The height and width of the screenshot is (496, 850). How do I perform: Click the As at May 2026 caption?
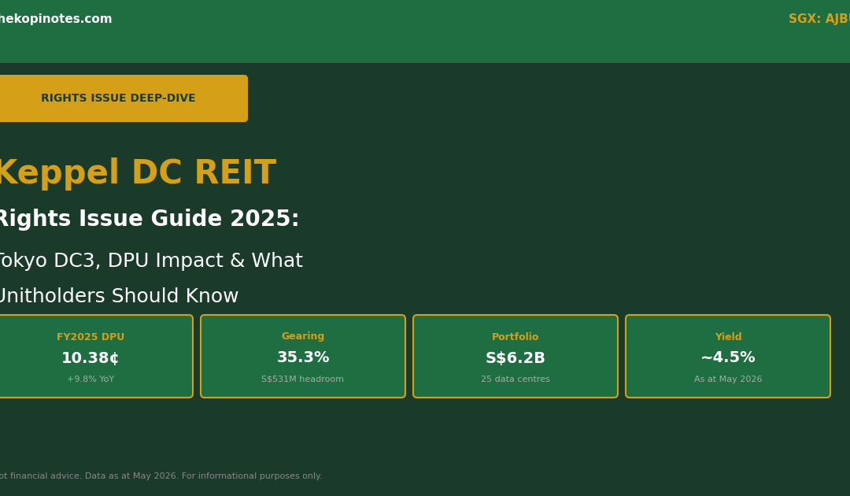pyautogui.click(x=728, y=379)
